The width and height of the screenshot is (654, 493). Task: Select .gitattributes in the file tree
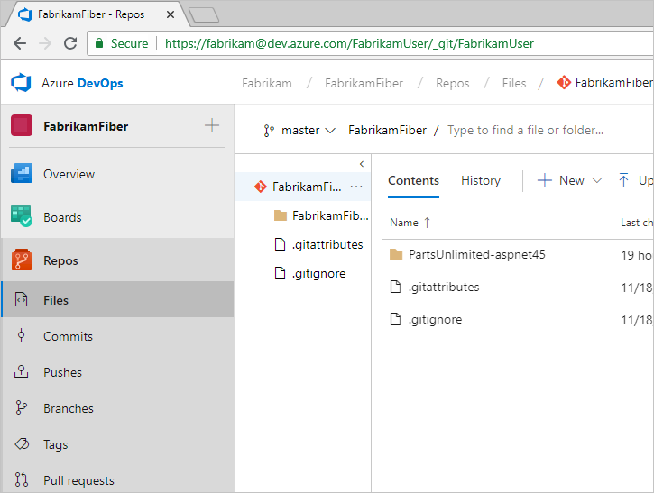(x=327, y=244)
